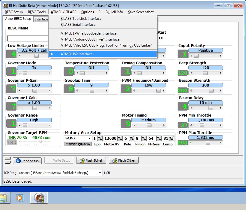Click the Read Setup button
Viewport: 246px width, 210px height.
[x=27, y=161]
